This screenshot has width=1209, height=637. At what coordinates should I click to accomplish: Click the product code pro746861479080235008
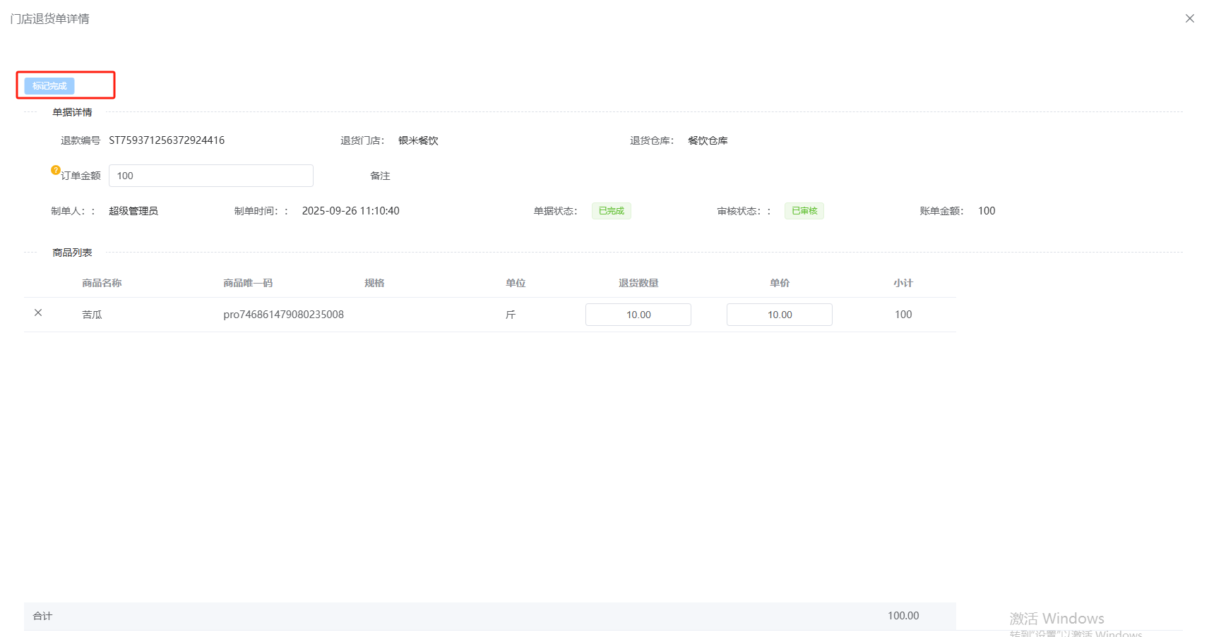(x=283, y=315)
